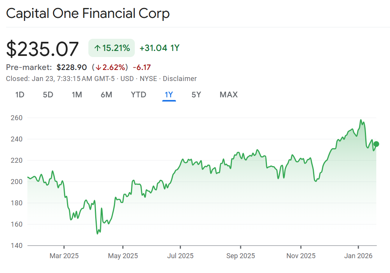The width and height of the screenshot is (390, 273).
Task: Show the 6M price history
Action: tap(106, 95)
